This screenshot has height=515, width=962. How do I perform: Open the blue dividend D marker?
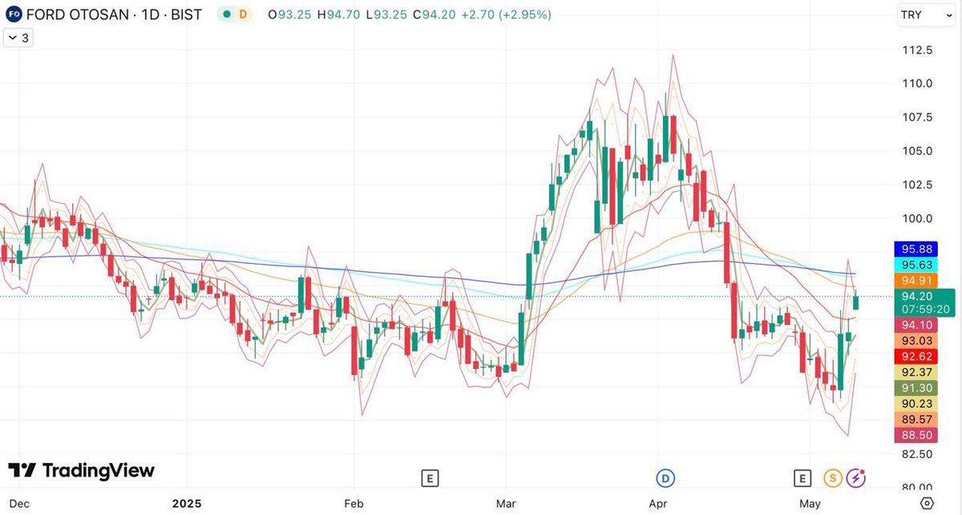pyautogui.click(x=665, y=479)
